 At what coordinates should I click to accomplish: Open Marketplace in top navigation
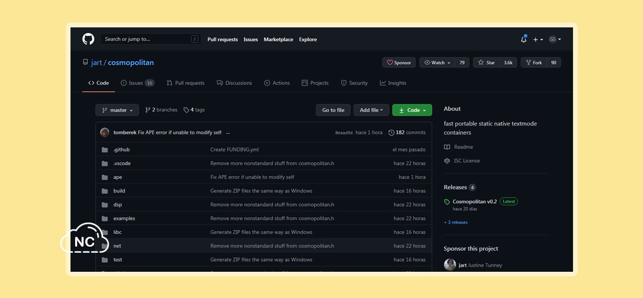[278, 40]
